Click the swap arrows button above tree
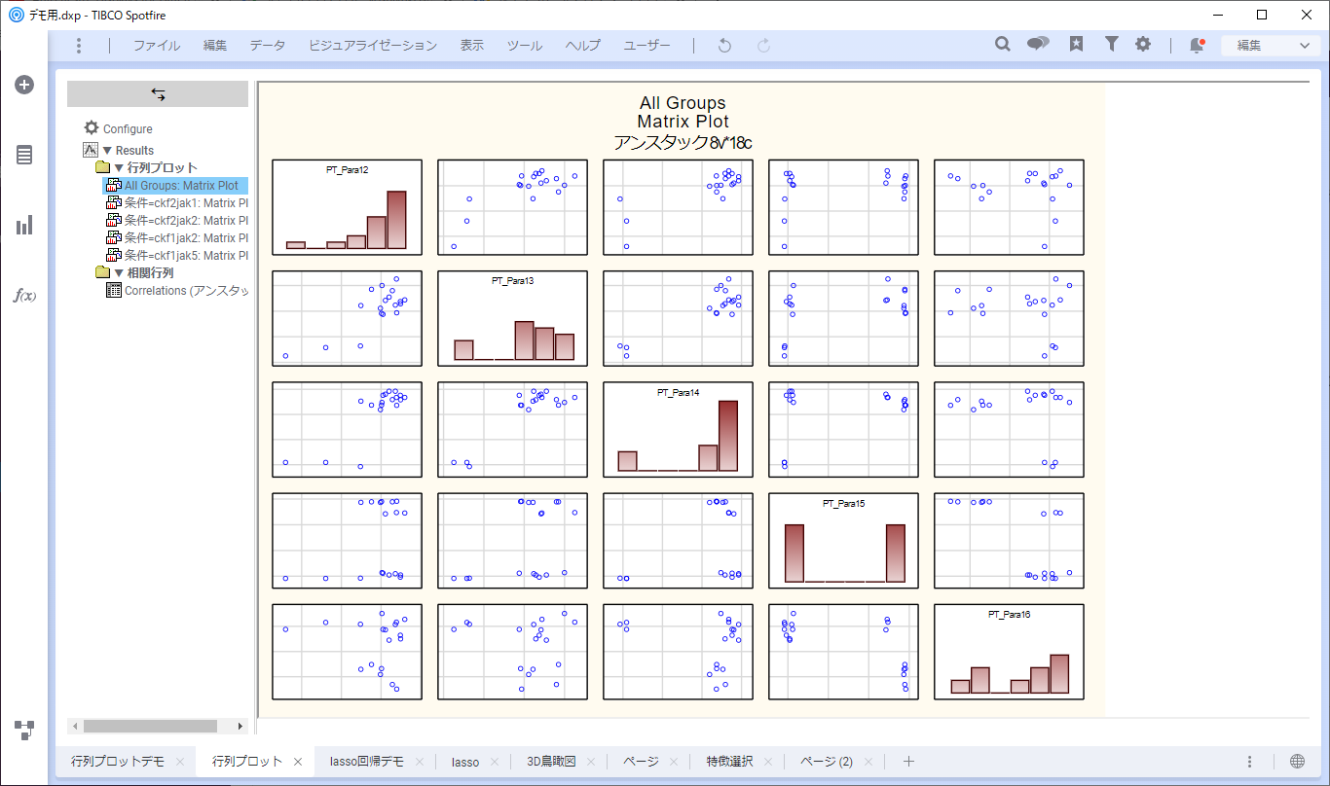Viewport: 1330px width, 786px height. coord(158,94)
